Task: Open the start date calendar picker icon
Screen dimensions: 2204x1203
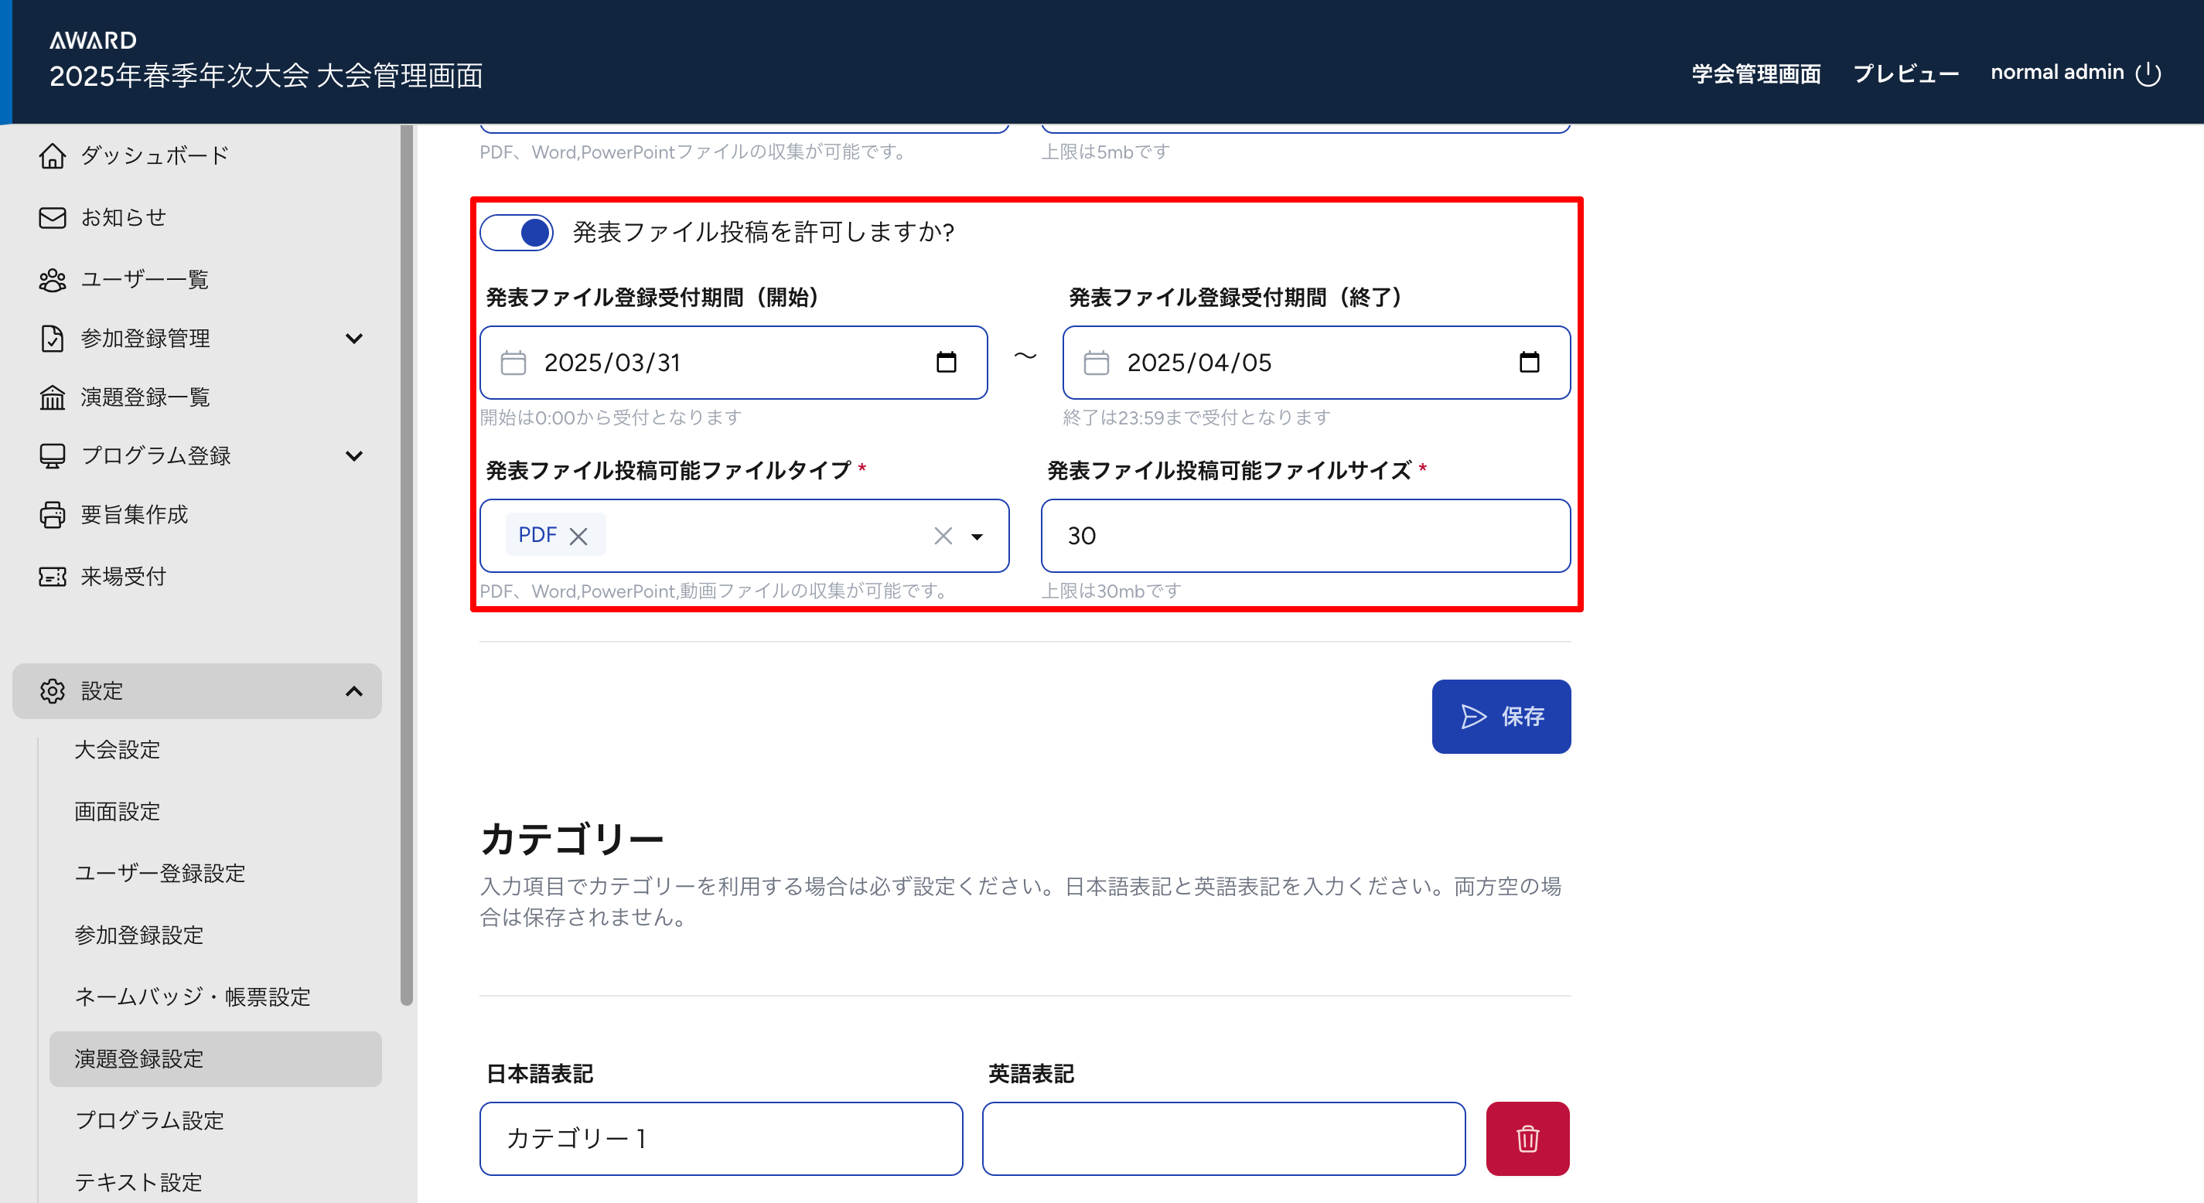Action: click(x=946, y=363)
